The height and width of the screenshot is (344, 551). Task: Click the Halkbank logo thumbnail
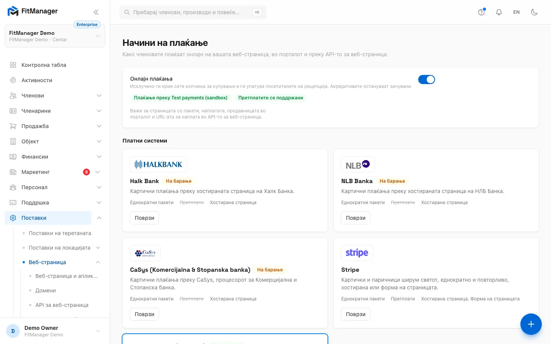(158, 164)
